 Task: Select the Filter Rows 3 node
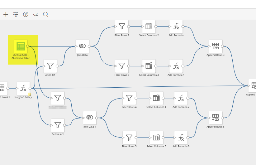pyautogui.click(x=122, y=66)
